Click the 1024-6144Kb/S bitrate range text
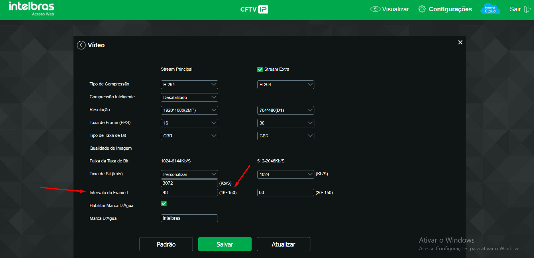The image size is (534, 258). tap(176, 161)
